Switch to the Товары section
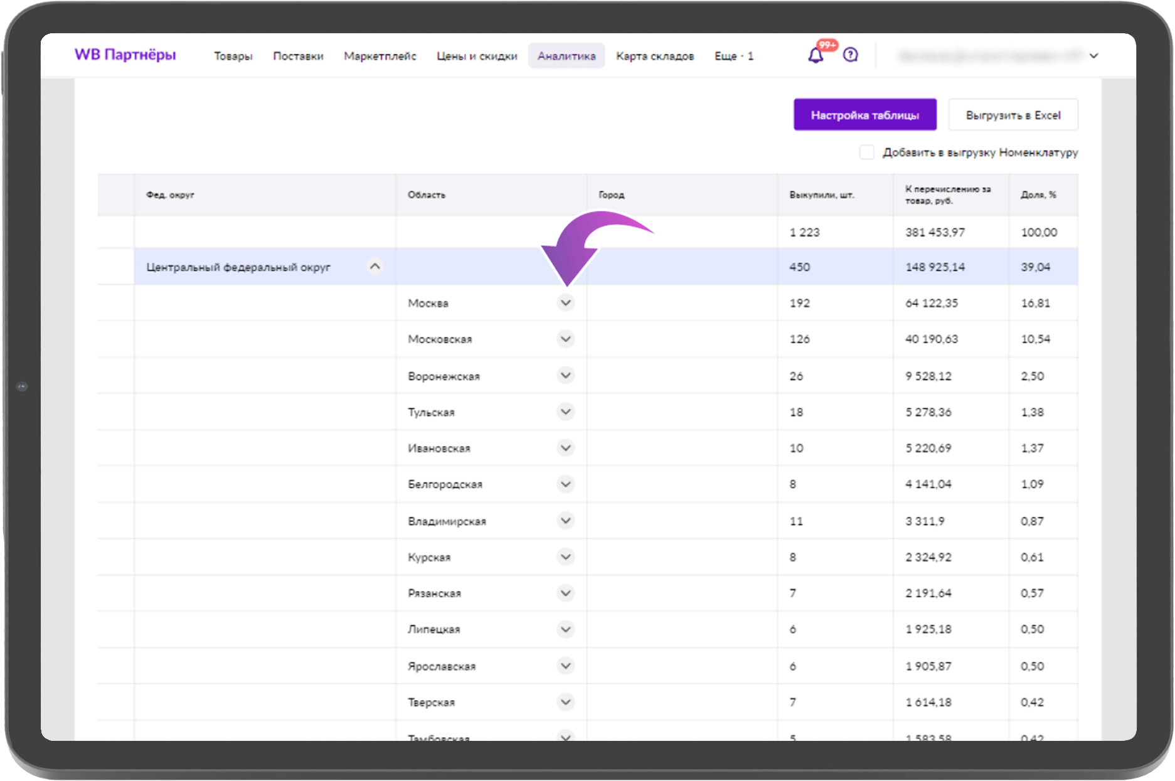Screen dimensions: 1175x781 [x=233, y=56]
